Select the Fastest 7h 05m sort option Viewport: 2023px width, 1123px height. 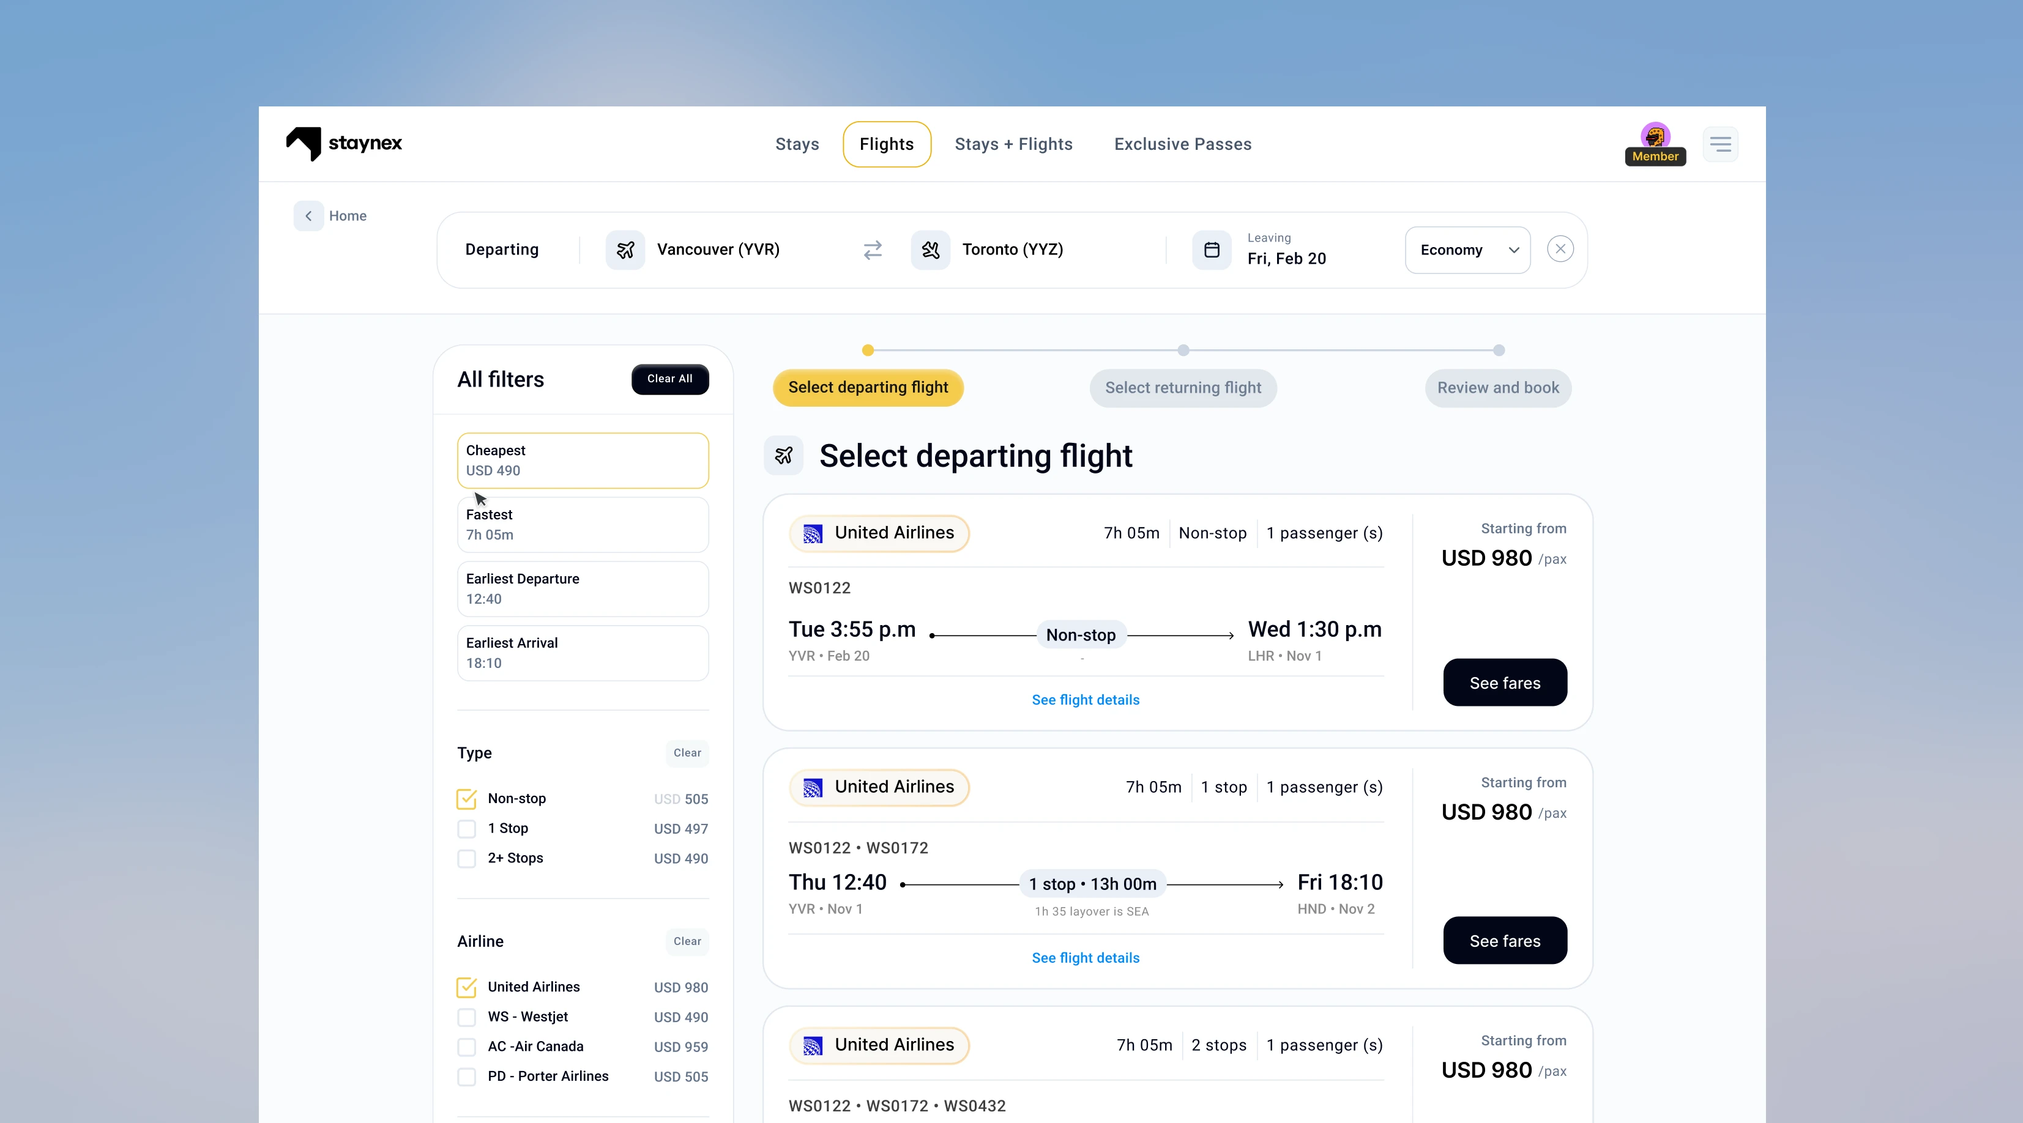[x=583, y=525]
